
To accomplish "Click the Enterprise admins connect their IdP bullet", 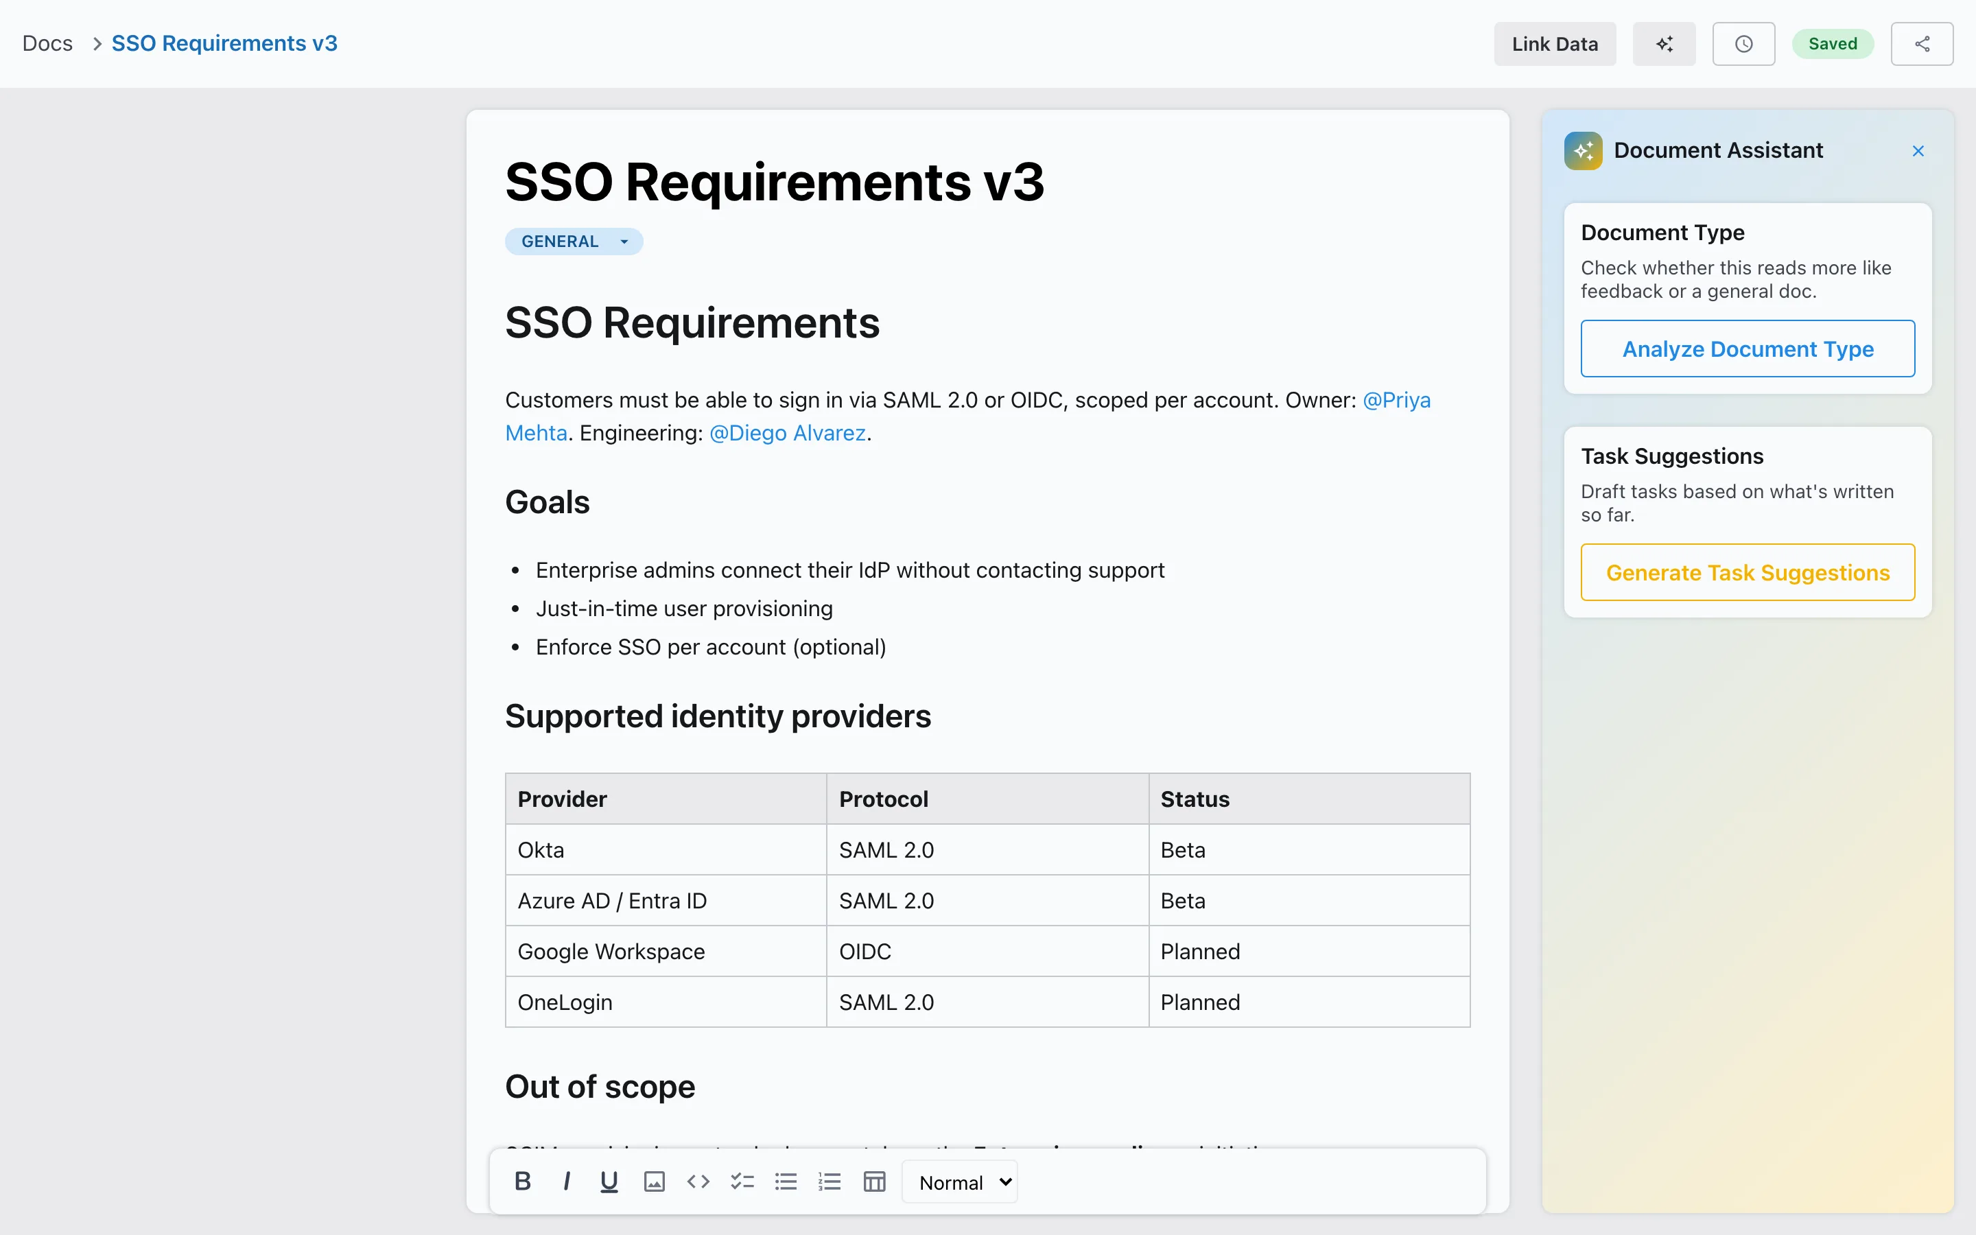I will click(x=850, y=570).
